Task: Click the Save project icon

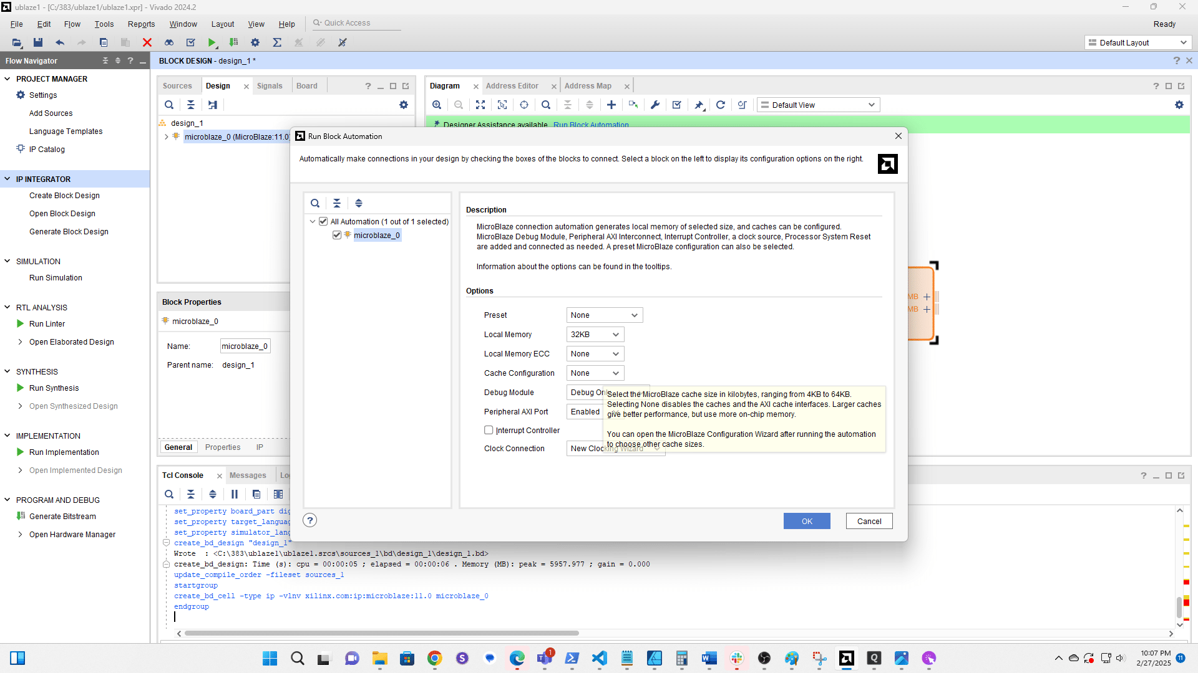Action: pyautogui.click(x=38, y=42)
